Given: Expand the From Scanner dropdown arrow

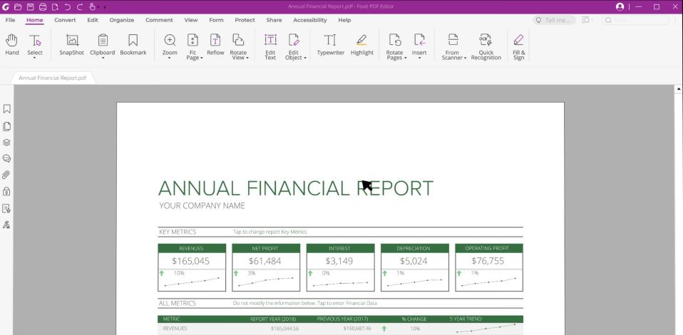Looking at the screenshot, I should coord(465,58).
